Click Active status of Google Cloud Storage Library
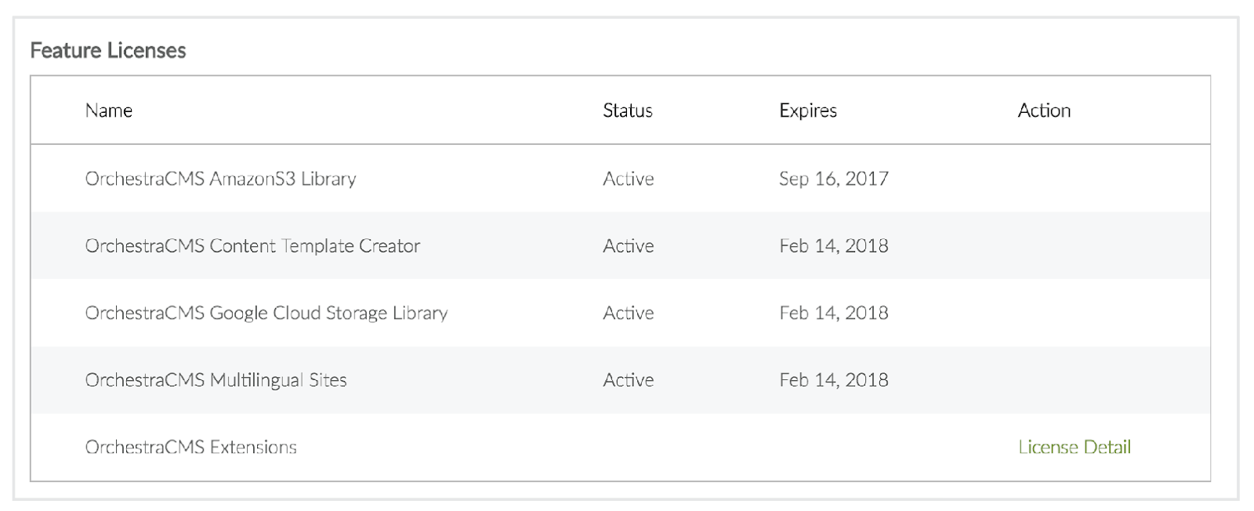The width and height of the screenshot is (1254, 511). [x=628, y=313]
